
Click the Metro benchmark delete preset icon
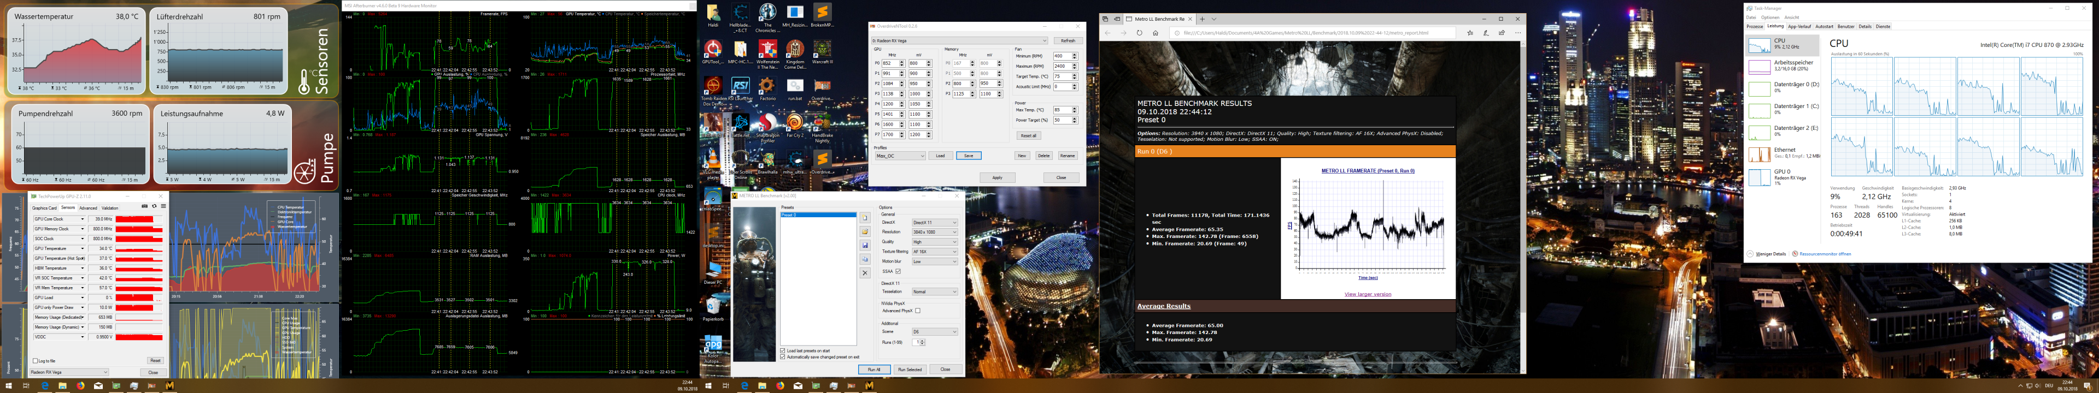865,272
